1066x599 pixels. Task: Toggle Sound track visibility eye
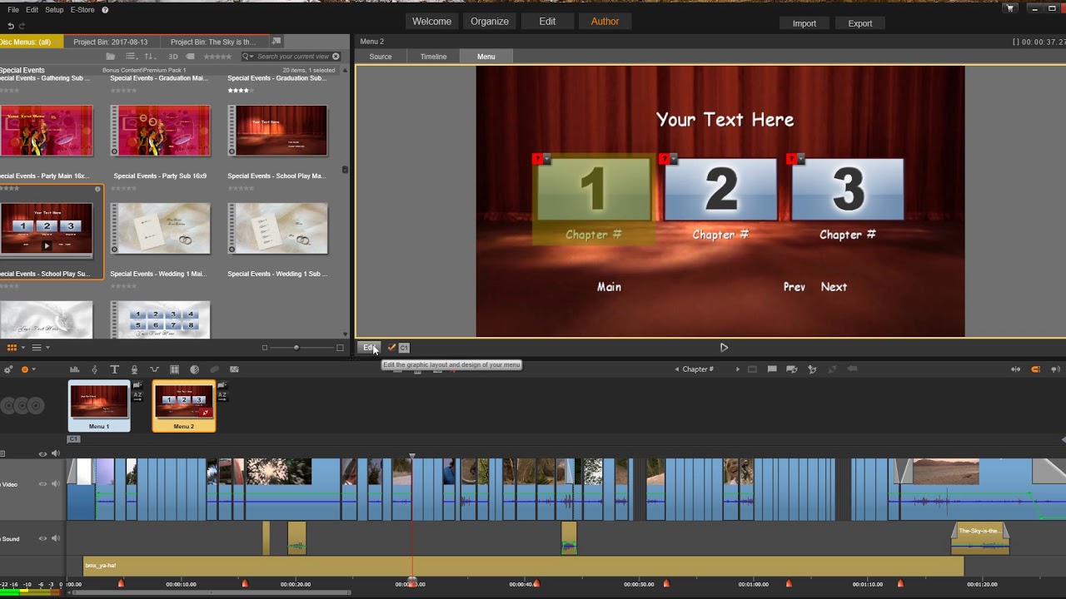[x=42, y=538]
